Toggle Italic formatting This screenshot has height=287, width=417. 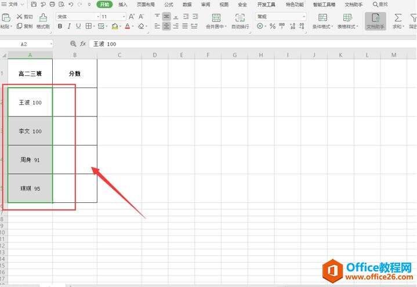click(x=69, y=26)
